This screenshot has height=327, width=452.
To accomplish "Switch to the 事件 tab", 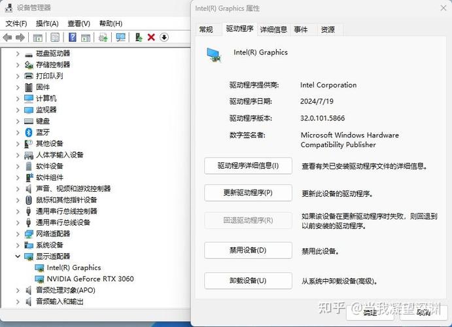I will [301, 29].
